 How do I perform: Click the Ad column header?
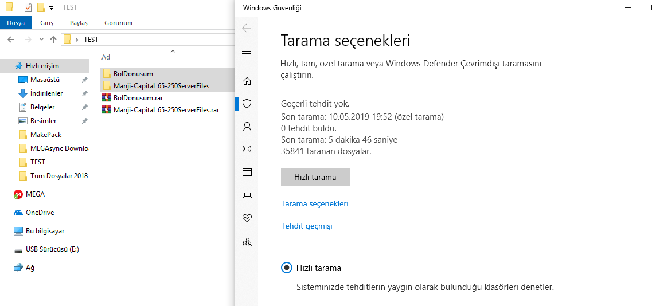click(x=106, y=57)
